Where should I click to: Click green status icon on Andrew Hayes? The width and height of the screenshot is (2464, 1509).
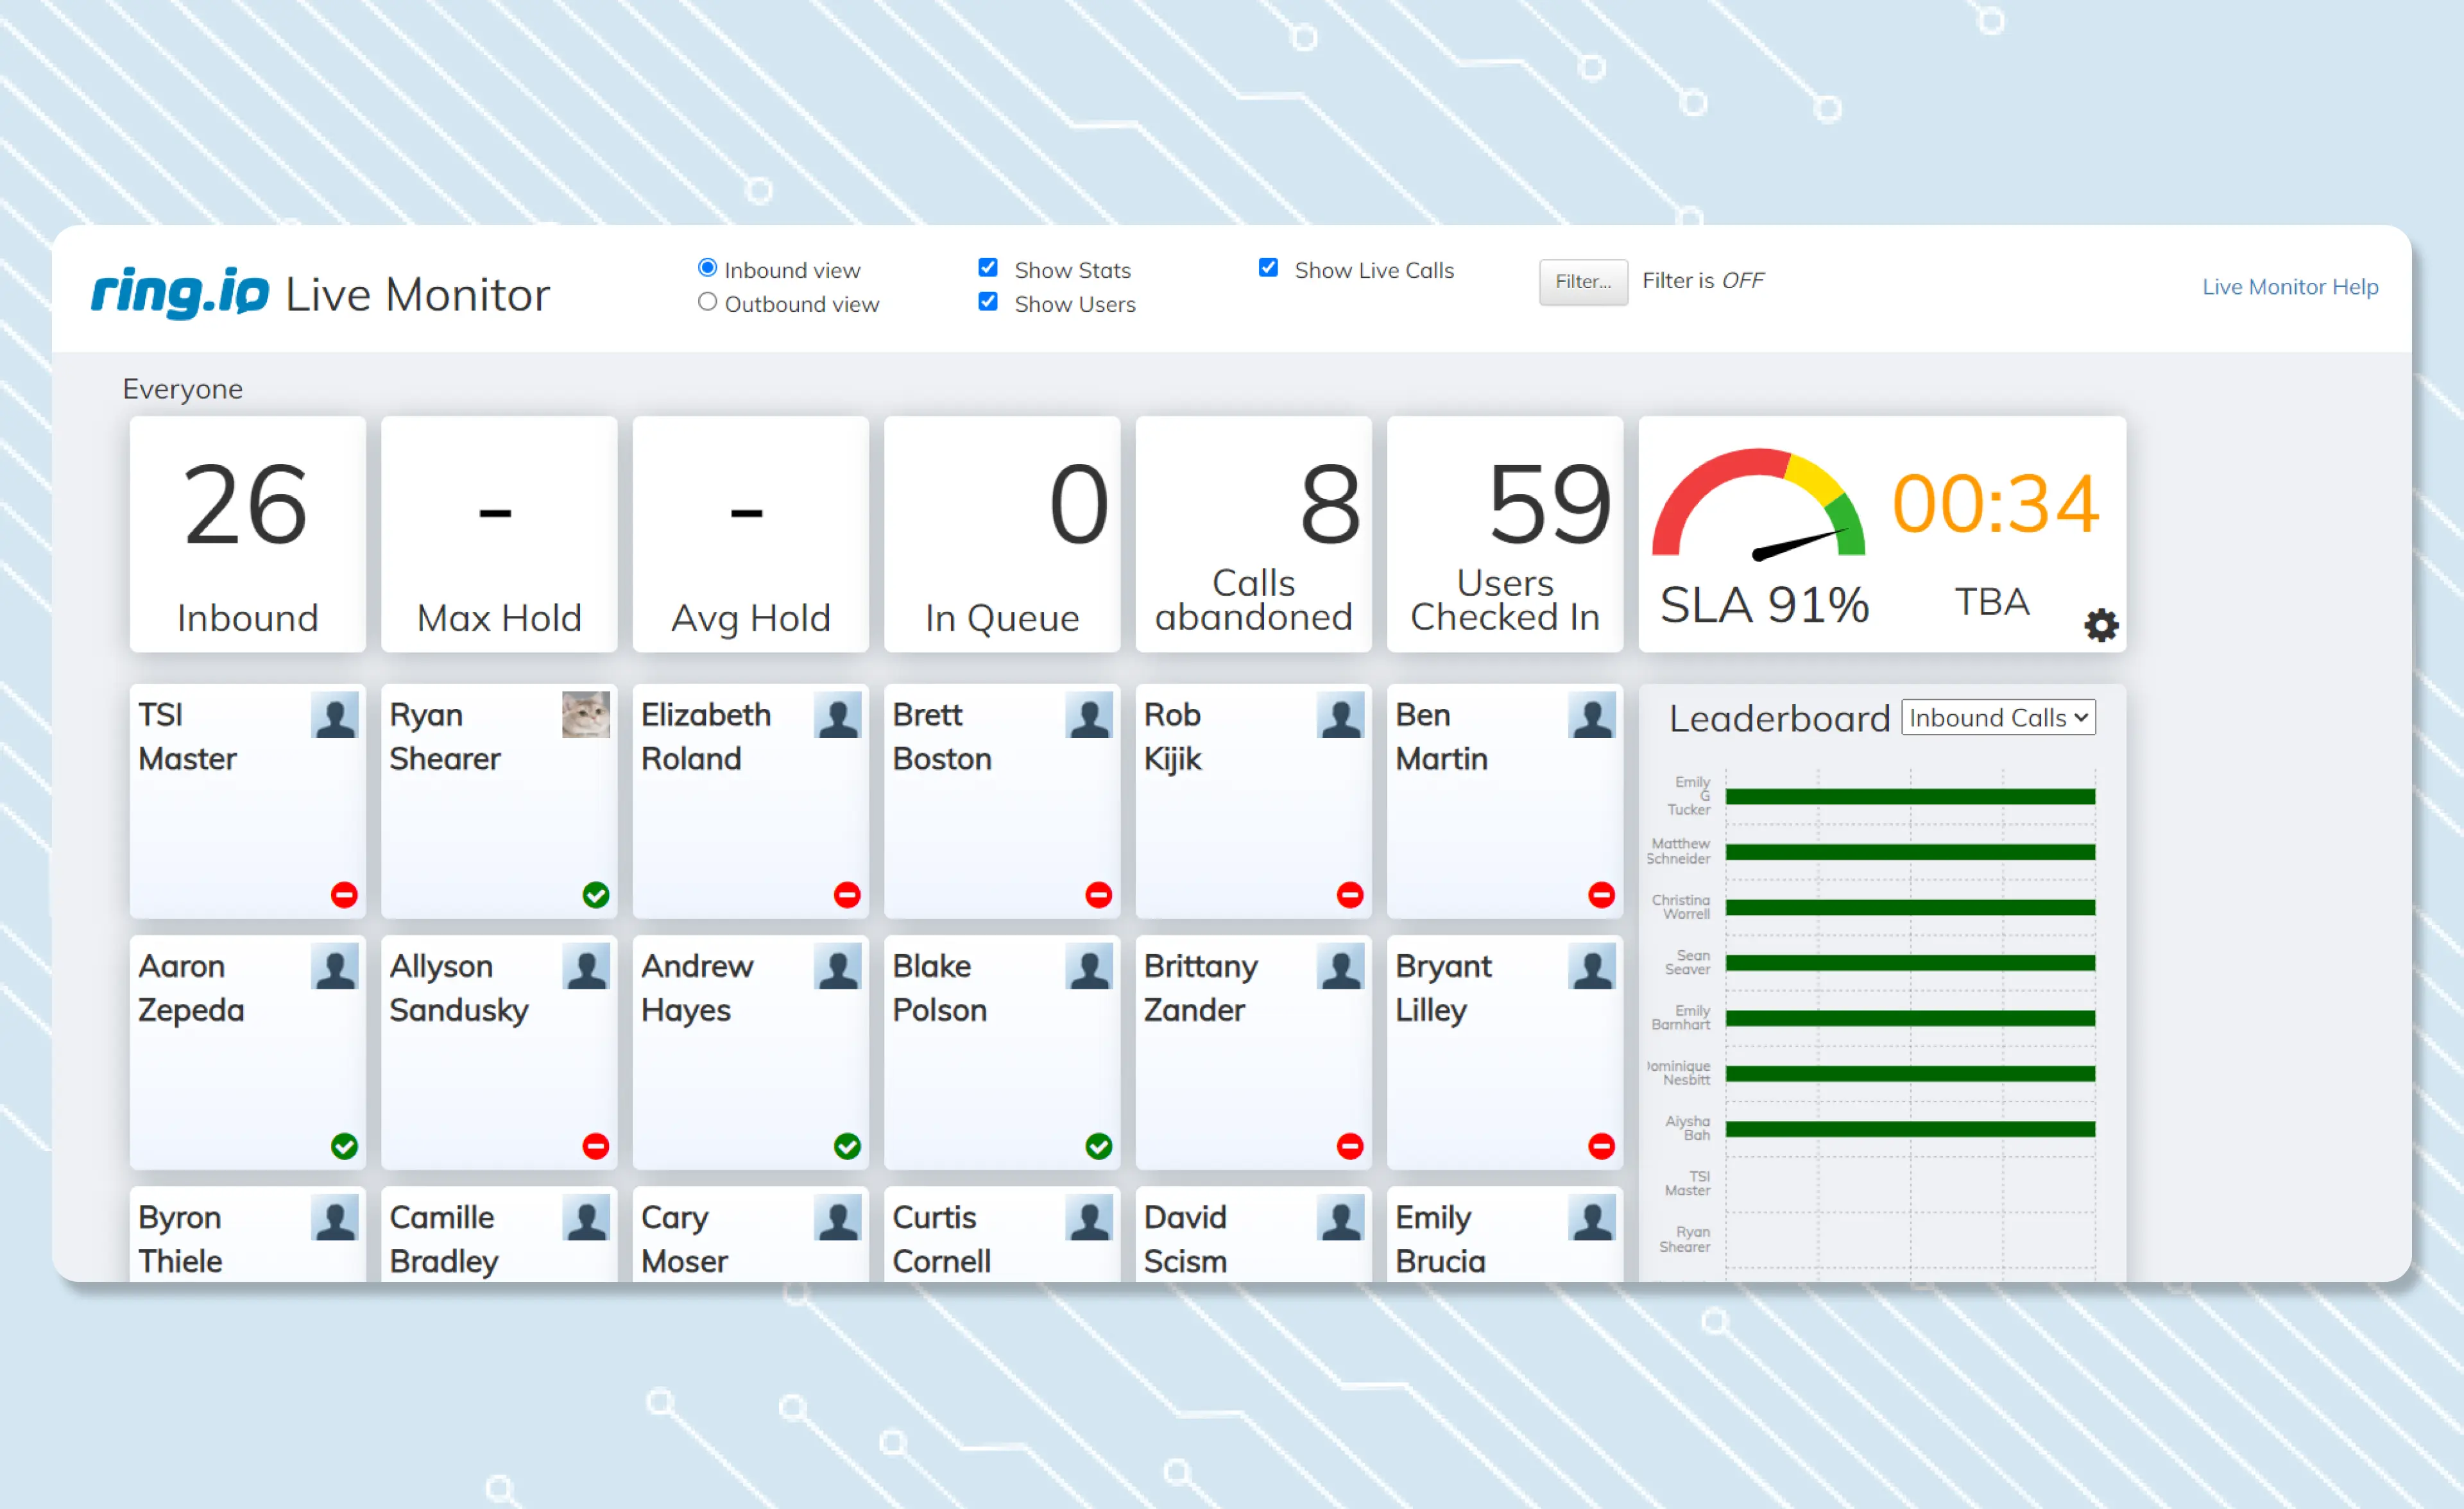pyautogui.click(x=847, y=1146)
